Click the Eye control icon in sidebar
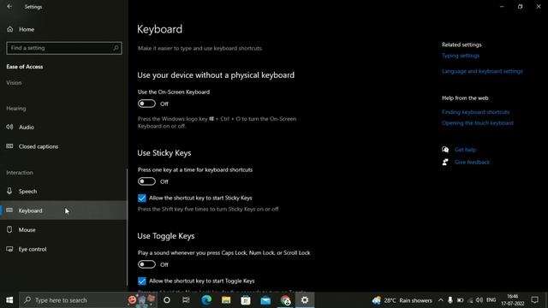 click(9, 249)
